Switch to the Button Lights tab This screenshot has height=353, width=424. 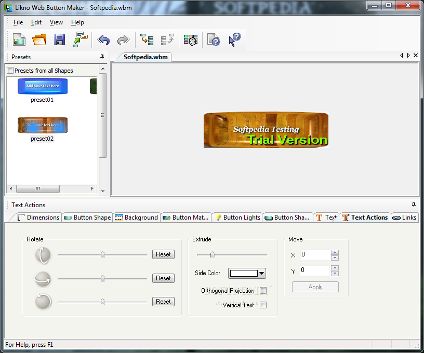(x=237, y=218)
